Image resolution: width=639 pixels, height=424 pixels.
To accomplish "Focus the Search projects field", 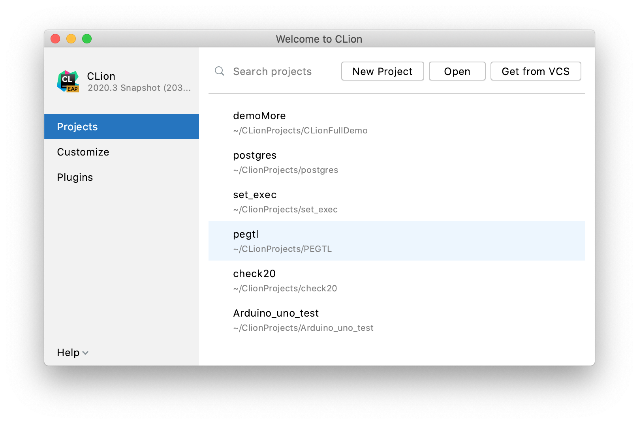I will pyautogui.click(x=273, y=71).
